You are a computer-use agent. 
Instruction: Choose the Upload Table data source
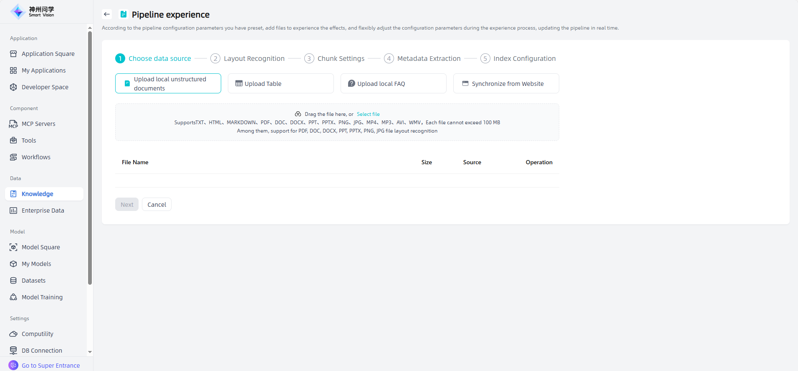click(x=280, y=83)
